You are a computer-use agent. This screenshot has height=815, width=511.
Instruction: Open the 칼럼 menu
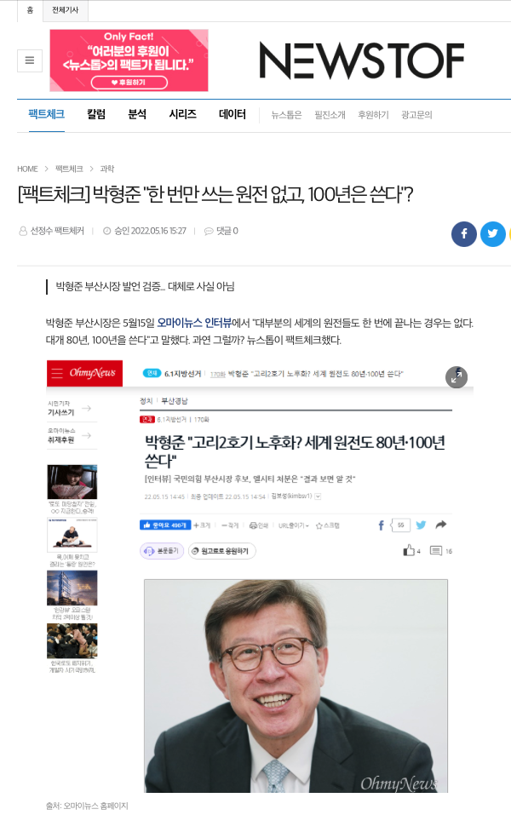click(x=96, y=114)
